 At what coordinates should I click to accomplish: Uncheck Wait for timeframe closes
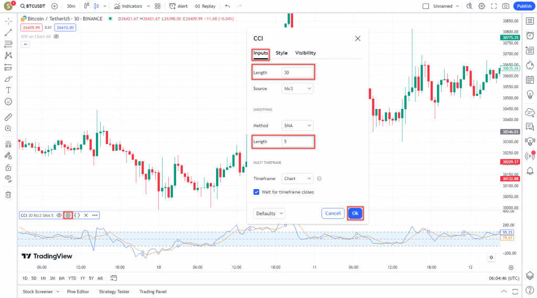tap(256, 192)
